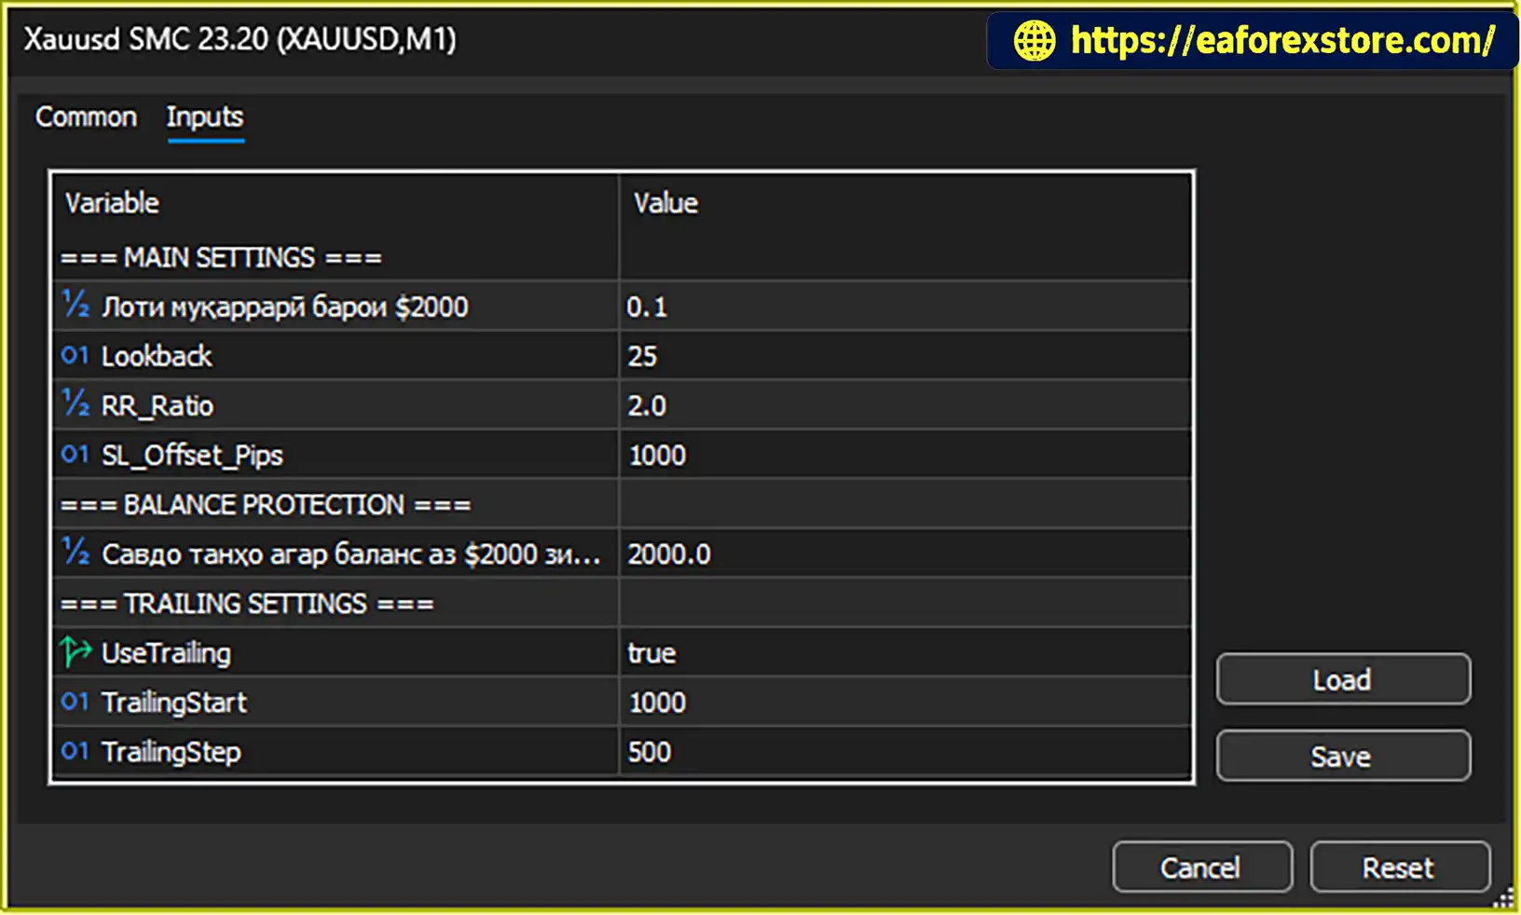Switch to the Common tab
This screenshot has height=915, width=1521.
pyautogui.click(x=86, y=116)
